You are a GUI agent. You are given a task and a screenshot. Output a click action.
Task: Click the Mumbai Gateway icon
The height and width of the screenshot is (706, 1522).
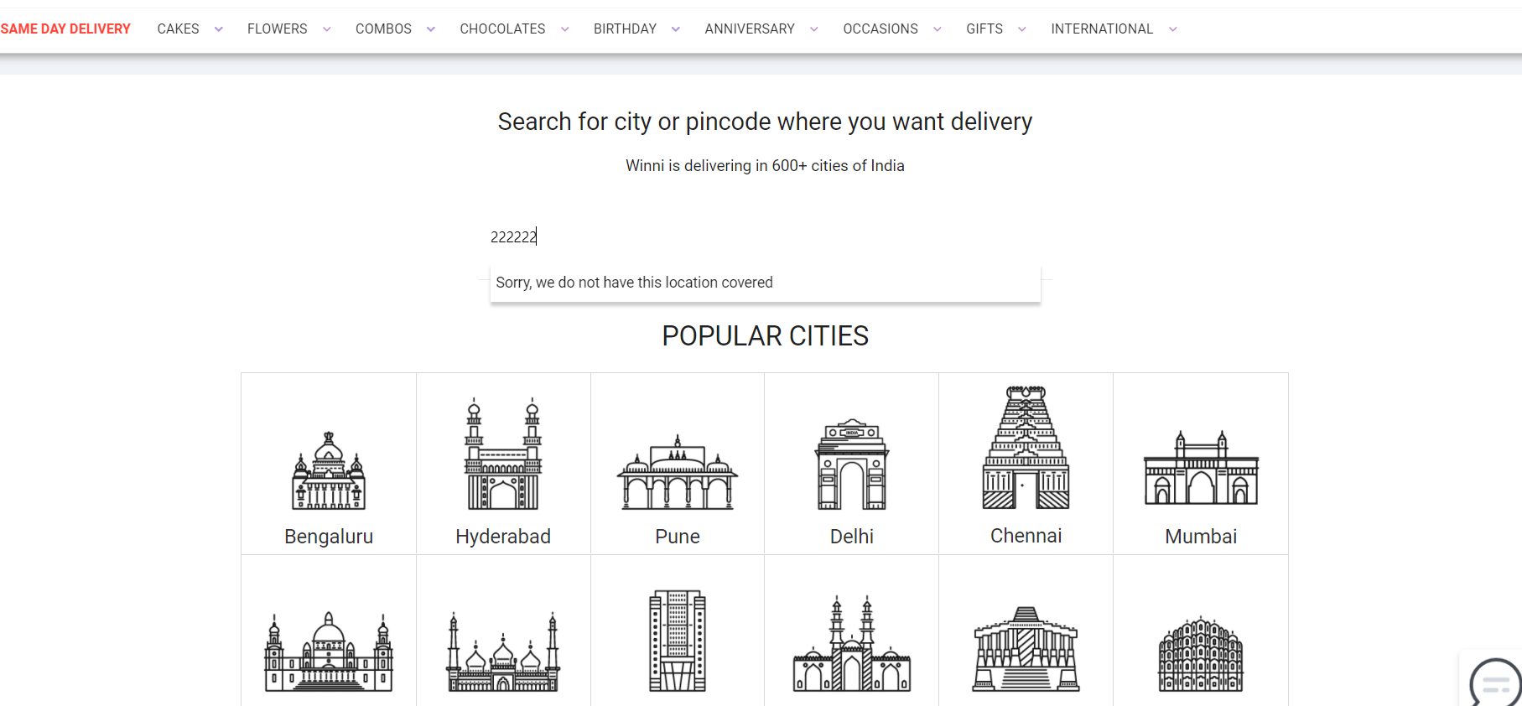(x=1201, y=468)
